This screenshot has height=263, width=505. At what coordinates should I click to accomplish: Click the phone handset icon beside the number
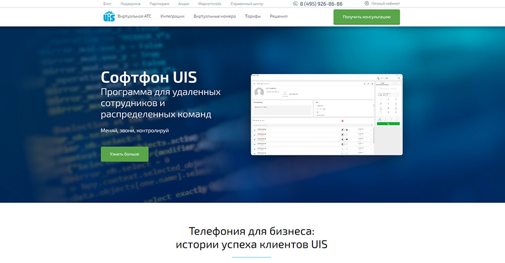click(295, 4)
